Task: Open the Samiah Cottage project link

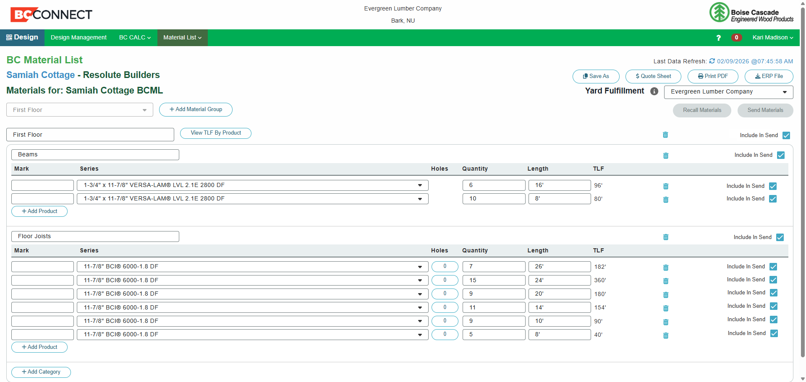Action: tap(41, 75)
